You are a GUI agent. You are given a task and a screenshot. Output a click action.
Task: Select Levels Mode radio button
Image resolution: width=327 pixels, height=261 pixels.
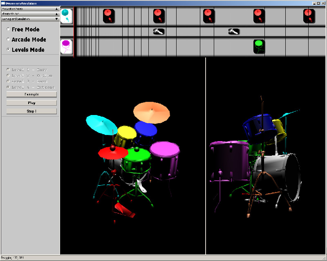(9, 50)
